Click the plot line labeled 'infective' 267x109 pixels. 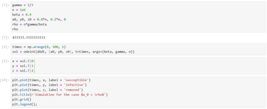(x=49, y=85)
